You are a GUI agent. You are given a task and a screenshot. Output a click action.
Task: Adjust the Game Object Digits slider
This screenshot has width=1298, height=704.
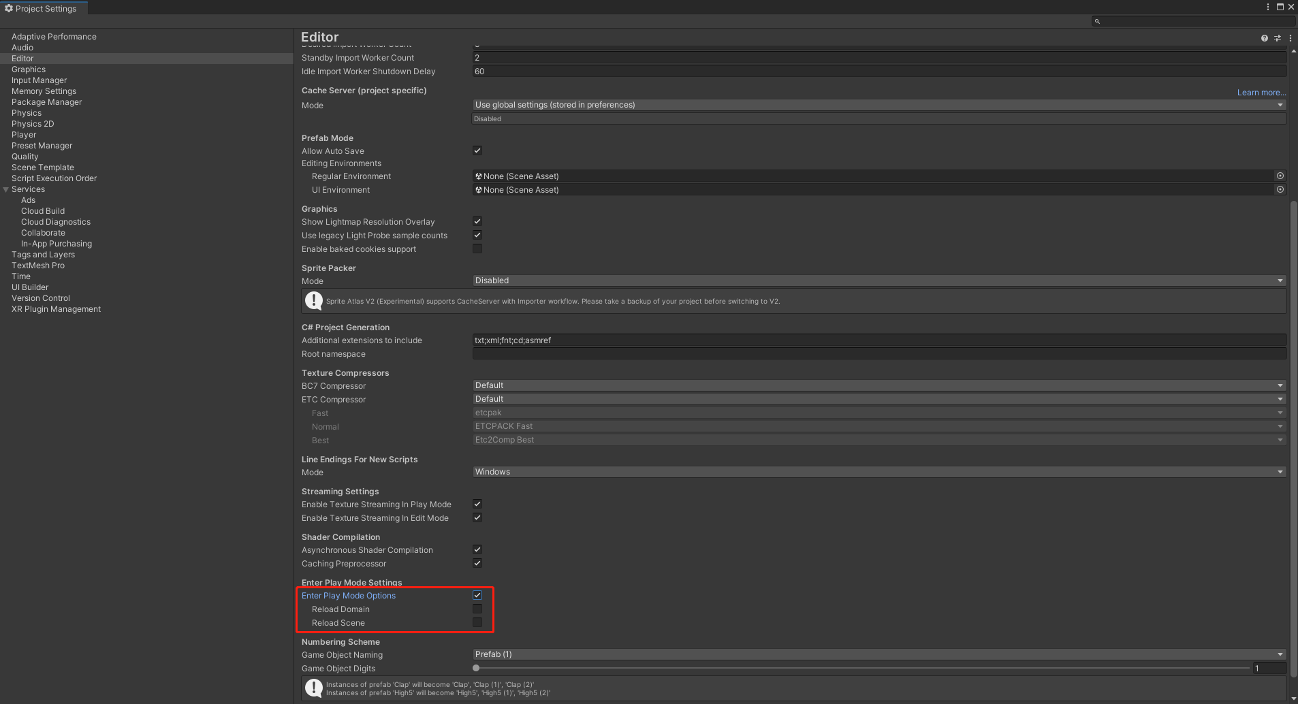click(475, 668)
